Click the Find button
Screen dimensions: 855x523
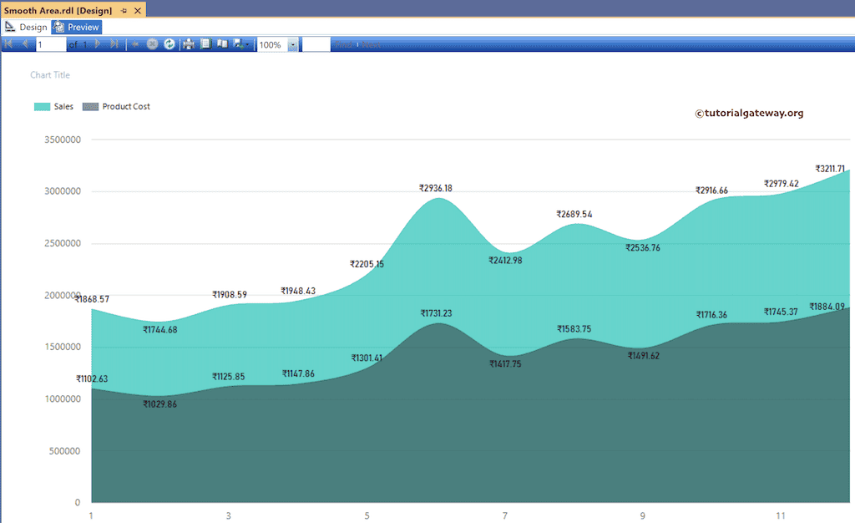coord(343,45)
